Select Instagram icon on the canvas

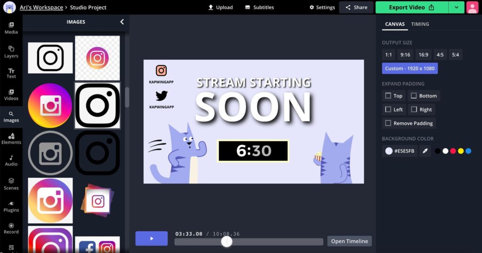(161, 71)
